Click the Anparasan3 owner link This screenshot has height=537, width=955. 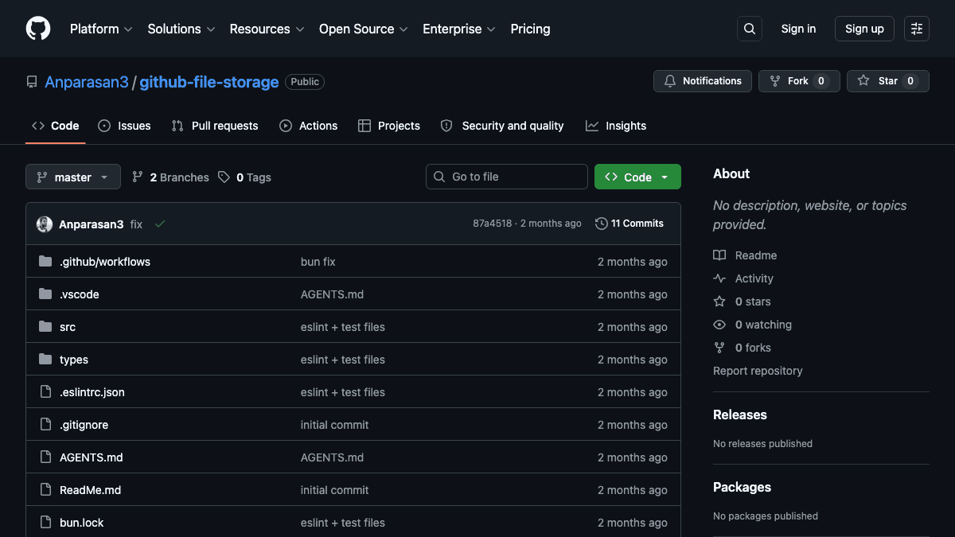(87, 82)
